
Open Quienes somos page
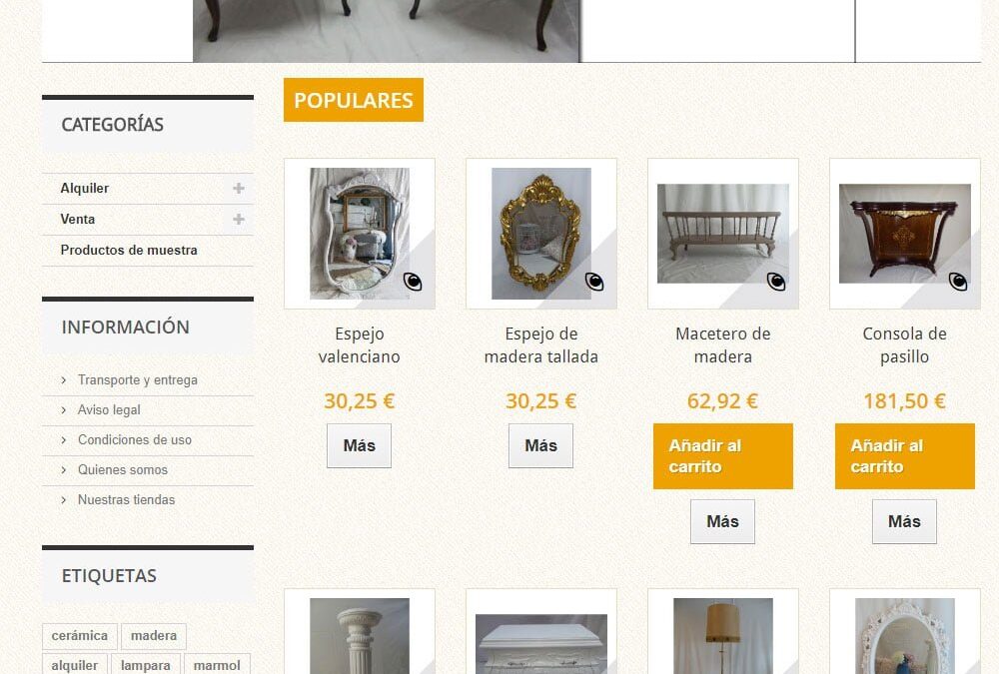[122, 469]
